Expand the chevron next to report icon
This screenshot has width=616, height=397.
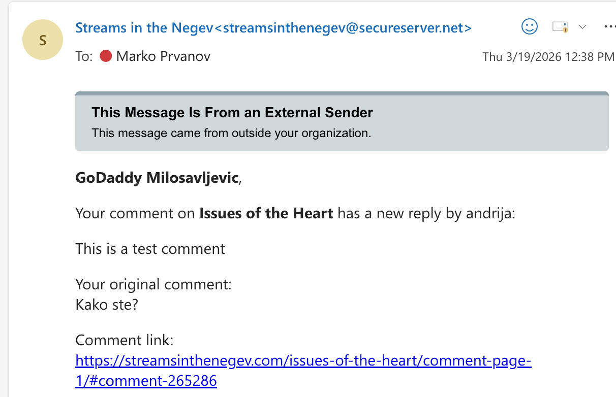(x=582, y=27)
